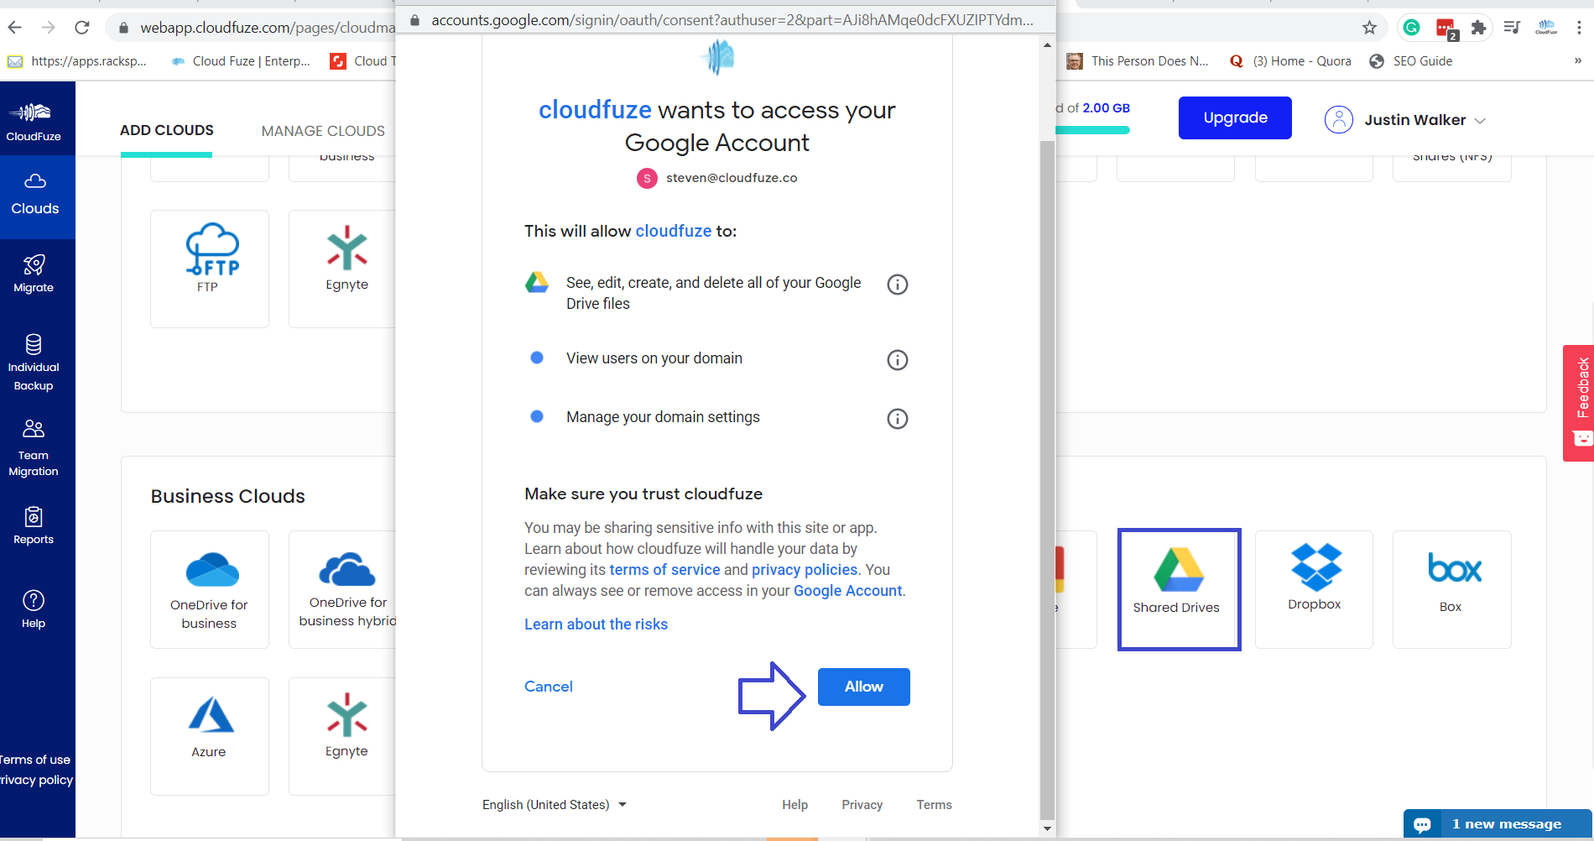
Task: Switch to MANAGE CLOUDS tab
Action: pyautogui.click(x=323, y=131)
